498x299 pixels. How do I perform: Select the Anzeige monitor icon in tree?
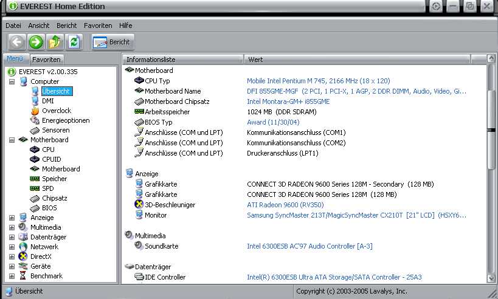(23, 218)
